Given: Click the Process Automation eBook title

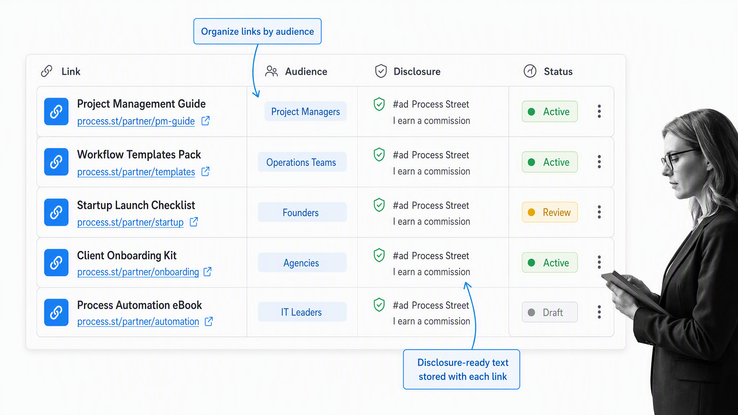Looking at the screenshot, I should 139,305.
